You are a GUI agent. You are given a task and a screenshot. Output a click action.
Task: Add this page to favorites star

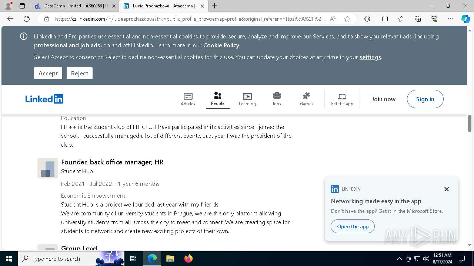347,19
